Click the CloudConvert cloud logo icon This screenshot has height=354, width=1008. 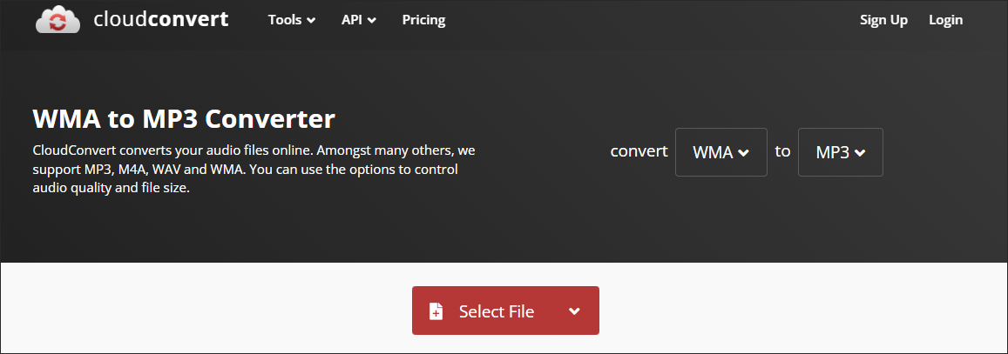[x=58, y=20]
